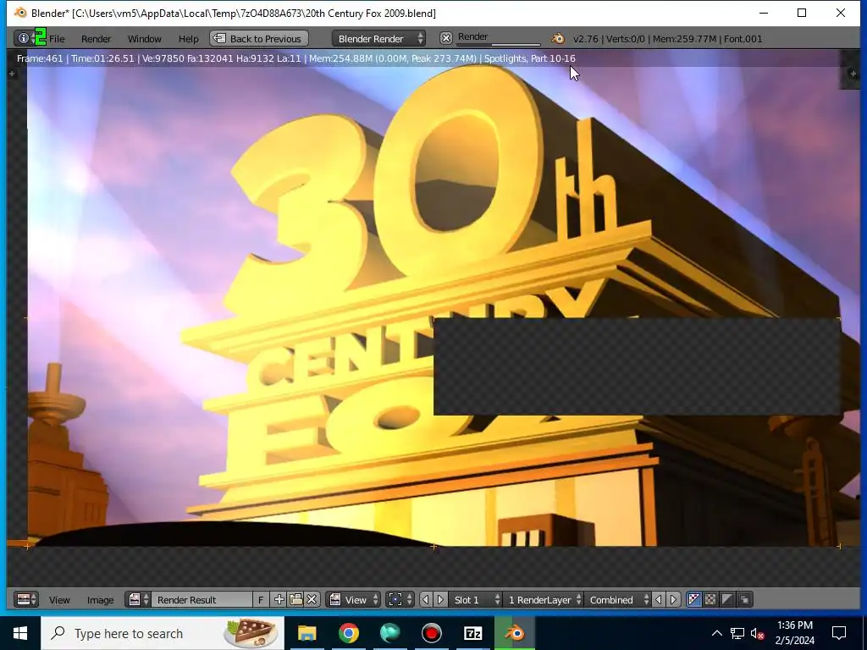This screenshot has height=650, width=867.
Task: Open the Combined pass dropdown
Action: [x=617, y=600]
